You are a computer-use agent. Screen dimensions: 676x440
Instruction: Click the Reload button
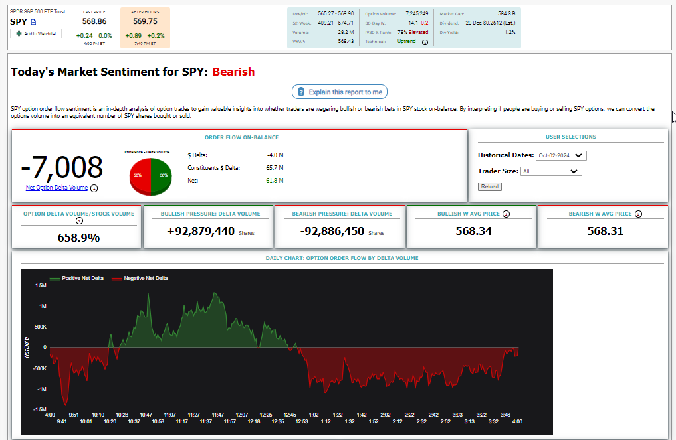[x=490, y=187]
